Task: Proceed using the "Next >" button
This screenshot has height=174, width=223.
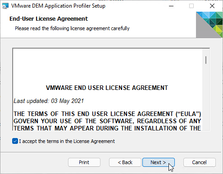Action: click(x=159, y=162)
